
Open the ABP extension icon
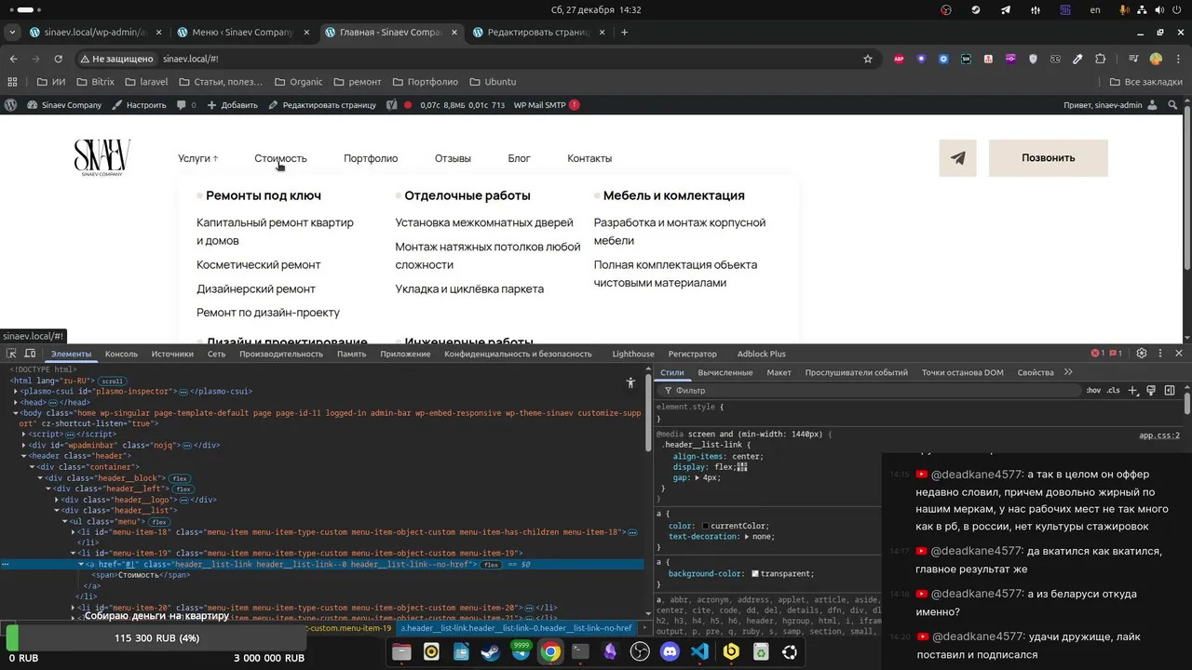900,59
